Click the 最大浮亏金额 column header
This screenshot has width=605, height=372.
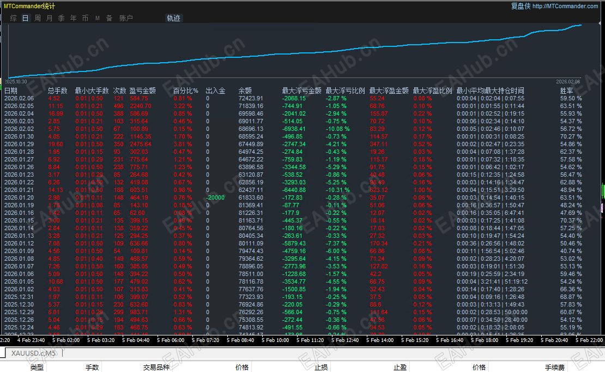coord(302,91)
